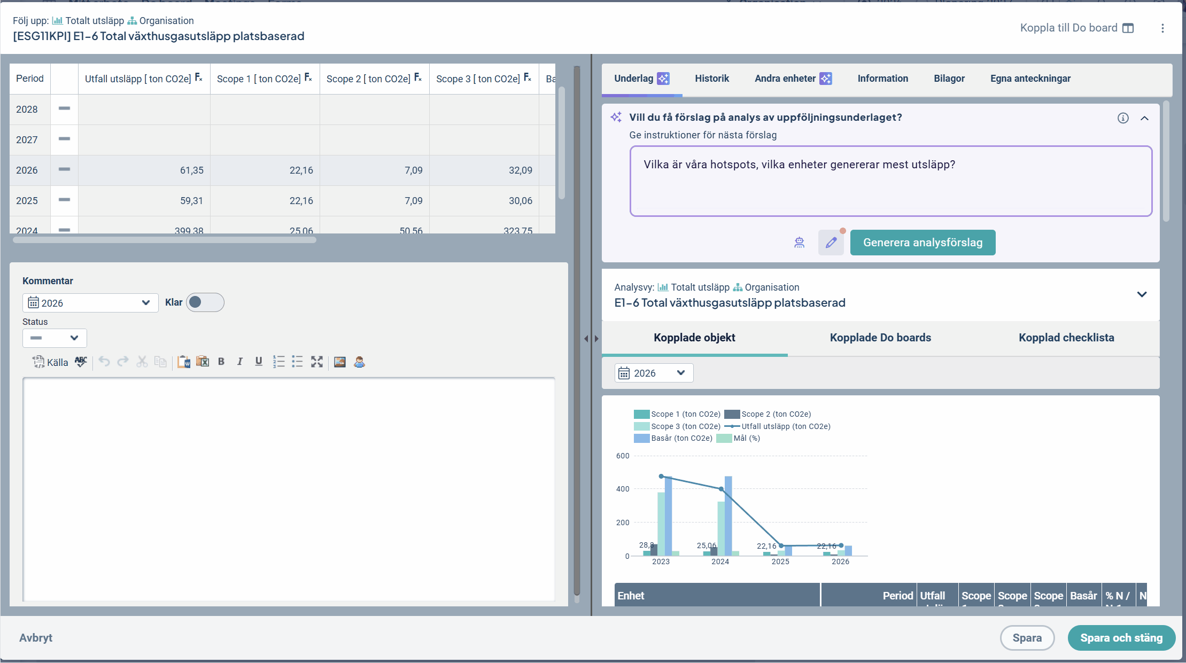
Task: Open the three-dot options menu
Action: click(1162, 28)
